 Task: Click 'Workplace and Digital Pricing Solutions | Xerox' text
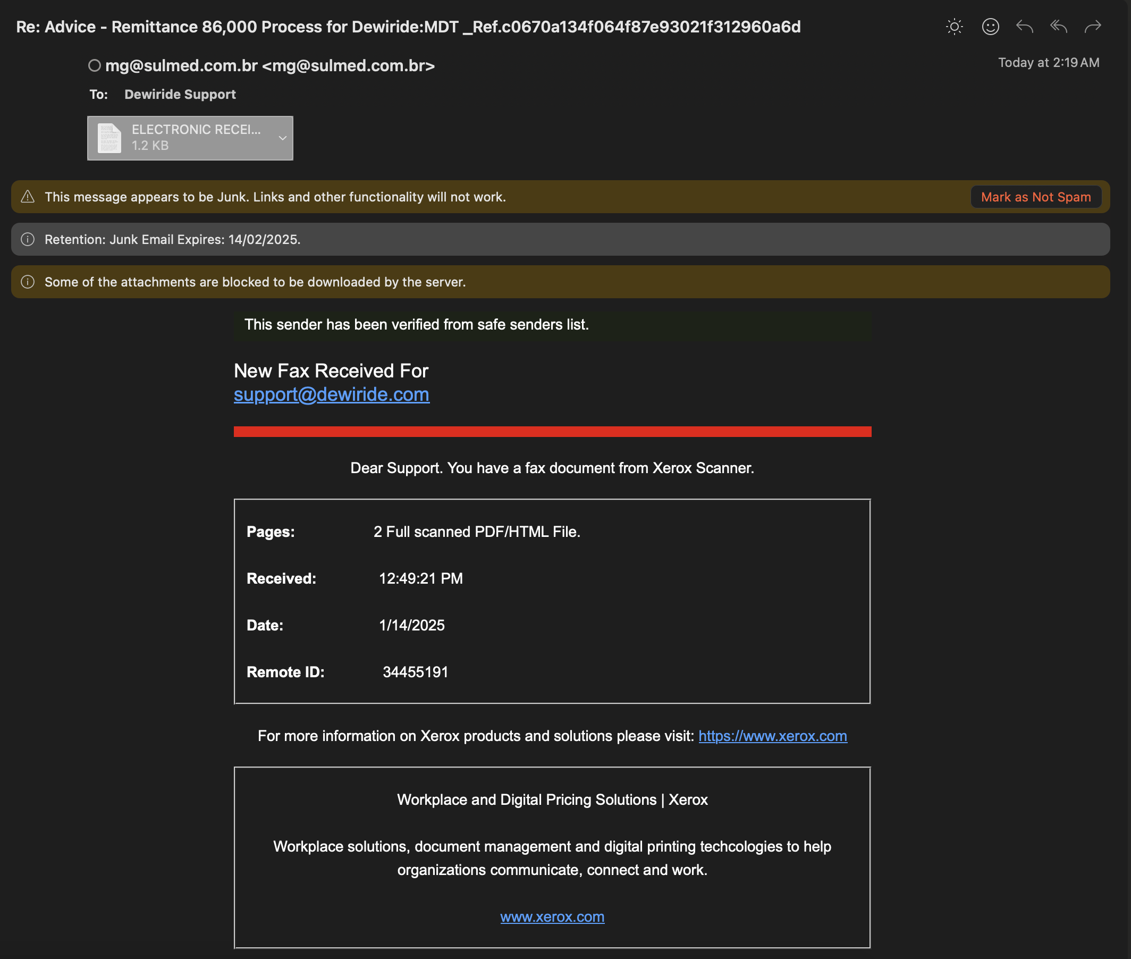click(552, 800)
